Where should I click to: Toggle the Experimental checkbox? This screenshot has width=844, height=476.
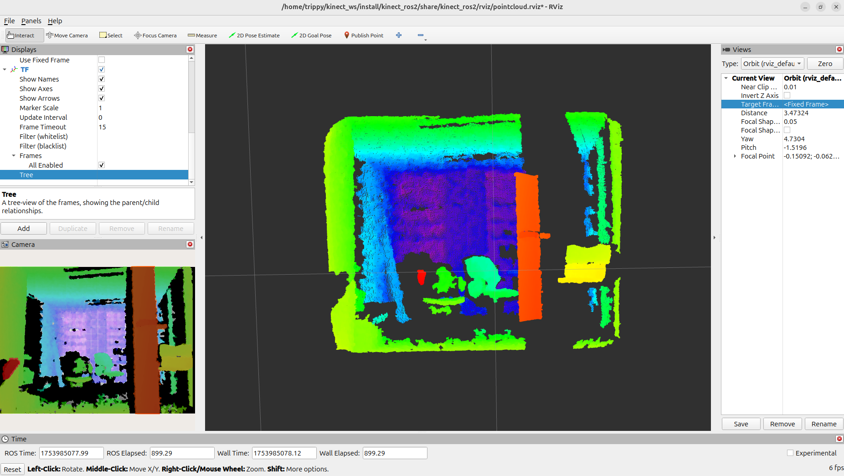pos(790,453)
